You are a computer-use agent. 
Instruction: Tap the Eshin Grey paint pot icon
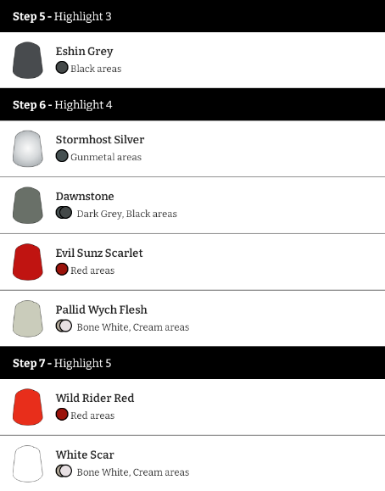(x=28, y=60)
